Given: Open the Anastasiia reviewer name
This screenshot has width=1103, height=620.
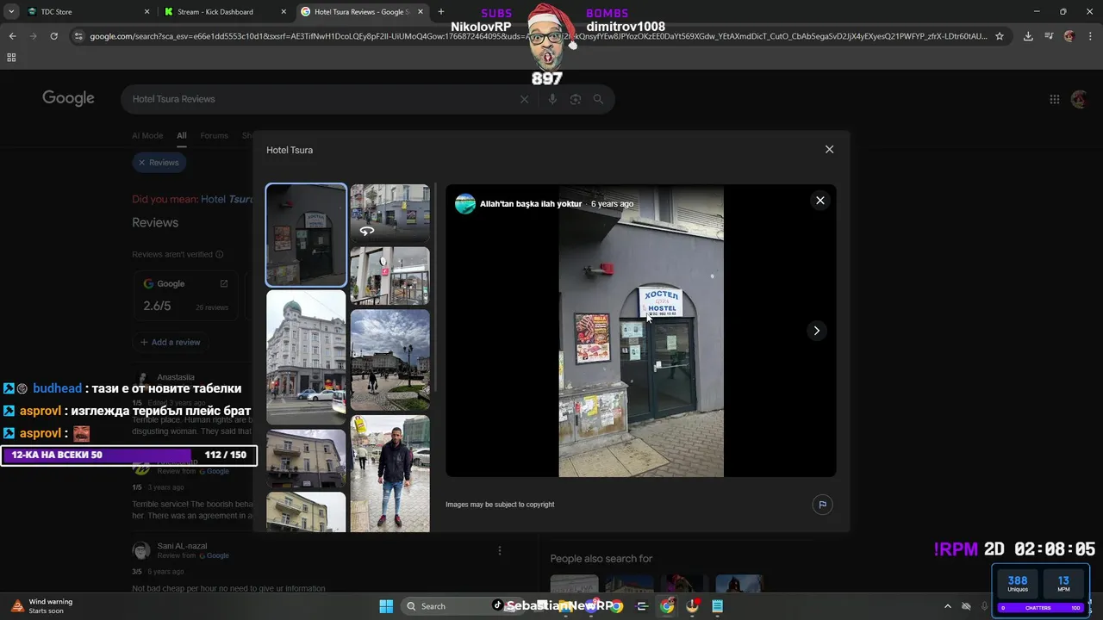Looking at the screenshot, I should tap(176, 377).
